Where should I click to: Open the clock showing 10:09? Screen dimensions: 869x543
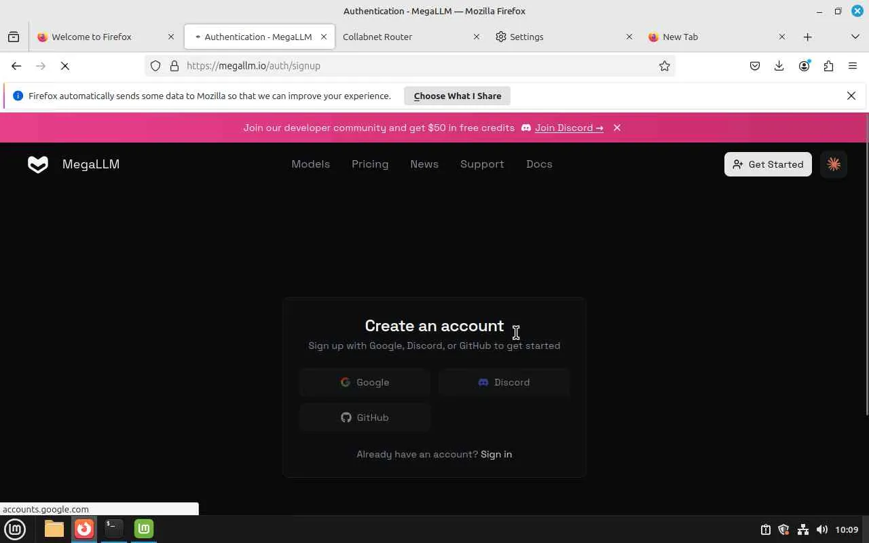pyautogui.click(x=847, y=529)
